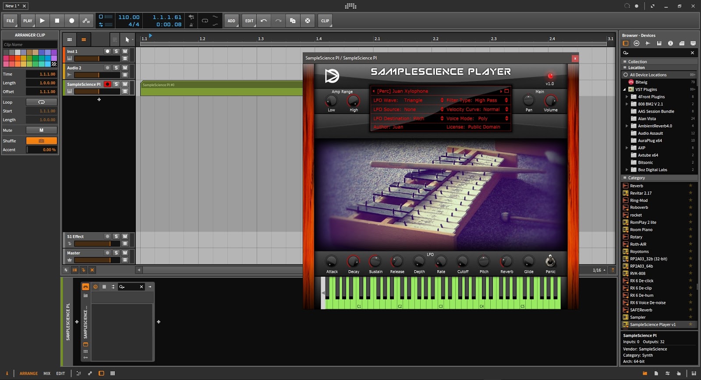The height and width of the screenshot is (380, 701).
Task: Select the music disc browser tab icon
Action: coord(670,43)
